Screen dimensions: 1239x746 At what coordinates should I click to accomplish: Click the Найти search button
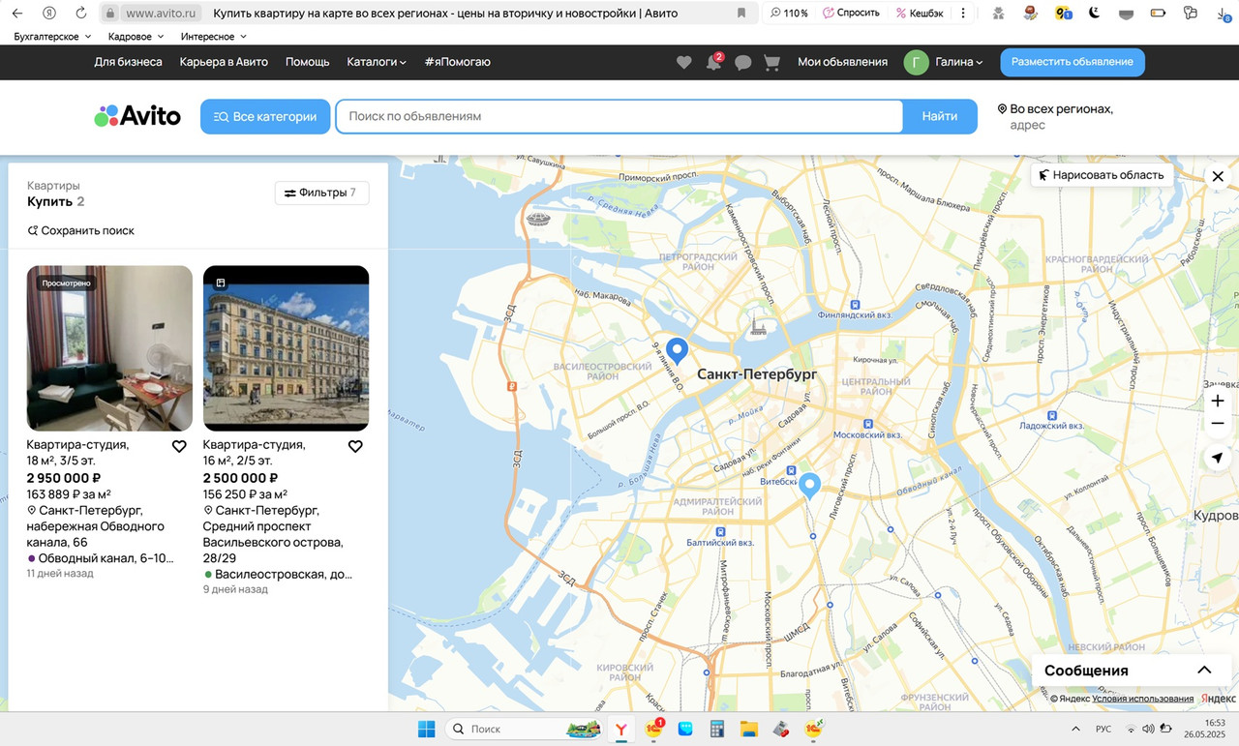[x=940, y=116]
